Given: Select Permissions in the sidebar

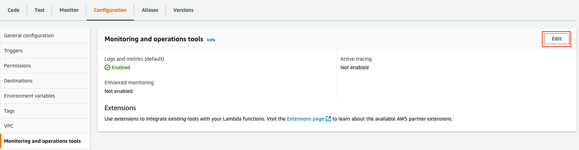Looking at the screenshot, I should (45, 66).
